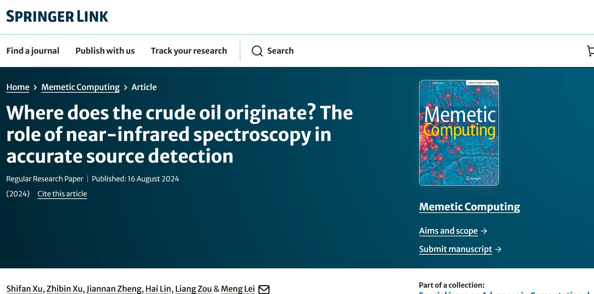Go to the Home breadcrumb
594x294 pixels.
(18, 87)
